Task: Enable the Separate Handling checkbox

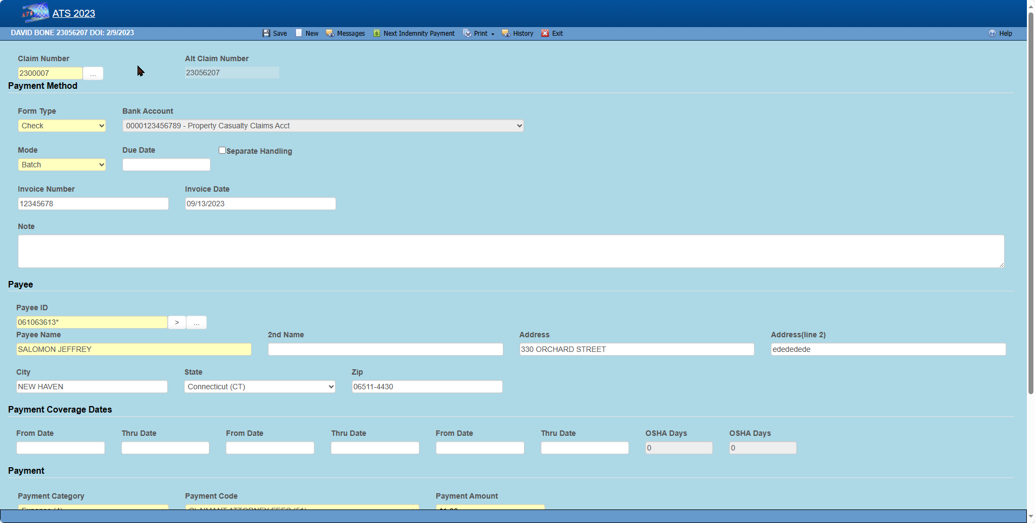Action: tap(222, 151)
